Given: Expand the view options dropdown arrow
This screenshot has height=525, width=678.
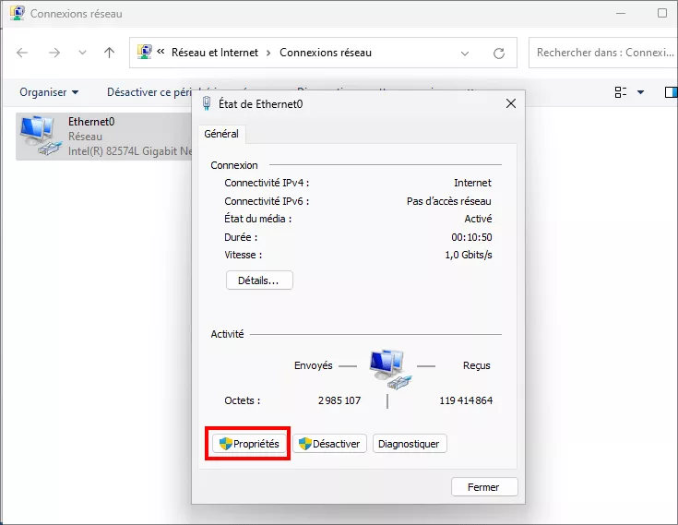Looking at the screenshot, I should (x=641, y=92).
